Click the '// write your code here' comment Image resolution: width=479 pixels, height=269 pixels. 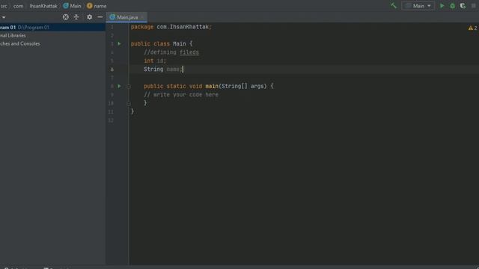coord(181,95)
